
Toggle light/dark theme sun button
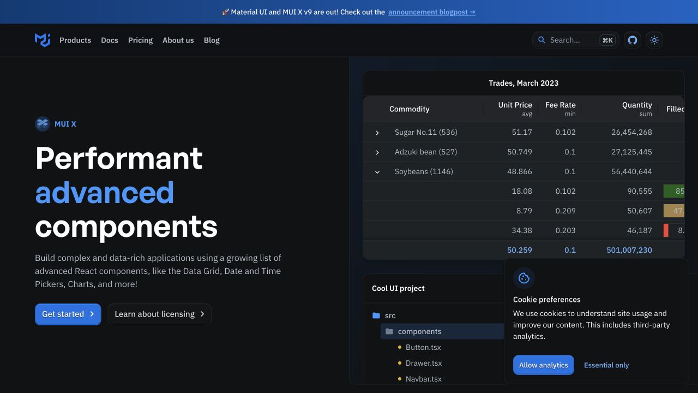click(654, 40)
